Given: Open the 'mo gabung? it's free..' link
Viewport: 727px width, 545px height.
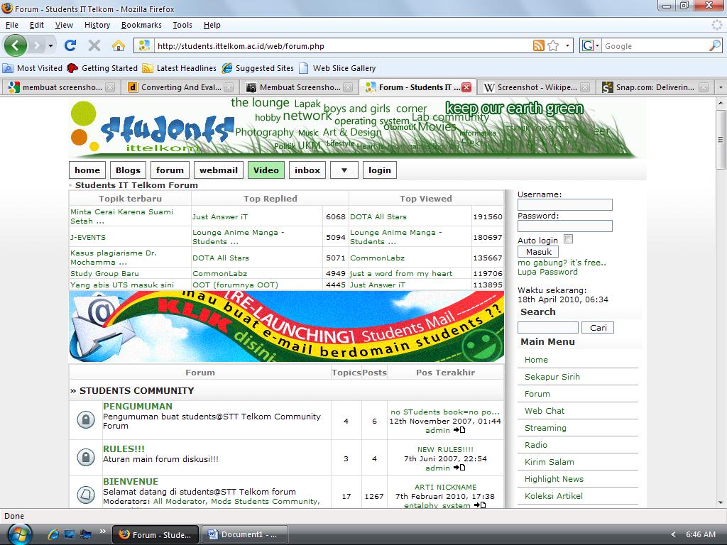Looking at the screenshot, I should [x=562, y=263].
